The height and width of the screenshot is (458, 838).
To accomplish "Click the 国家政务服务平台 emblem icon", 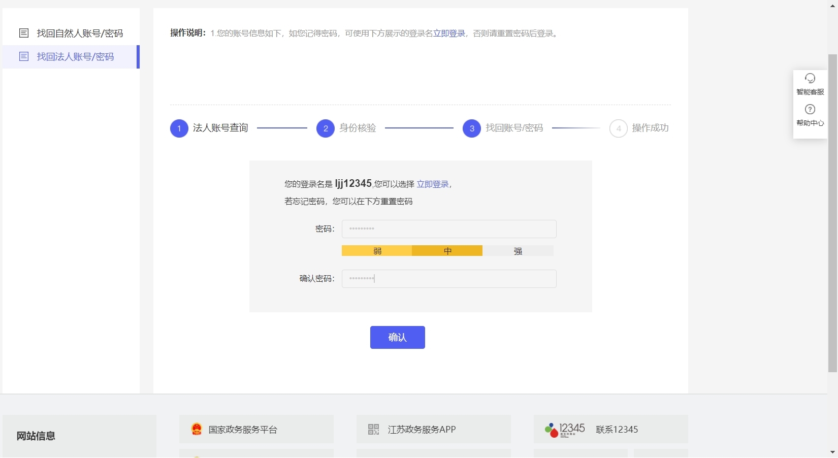I will 197,429.
